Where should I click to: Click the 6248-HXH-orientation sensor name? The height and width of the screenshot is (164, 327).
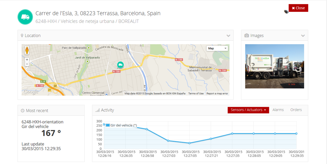(x=42, y=122)
